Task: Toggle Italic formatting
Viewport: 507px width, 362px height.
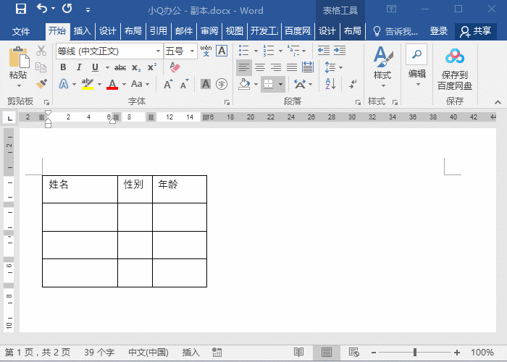Action: pyautogui.click(x=79, y=67)
